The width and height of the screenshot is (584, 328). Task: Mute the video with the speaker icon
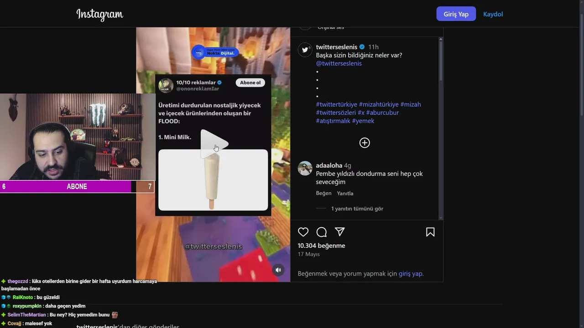pos(278,270)
